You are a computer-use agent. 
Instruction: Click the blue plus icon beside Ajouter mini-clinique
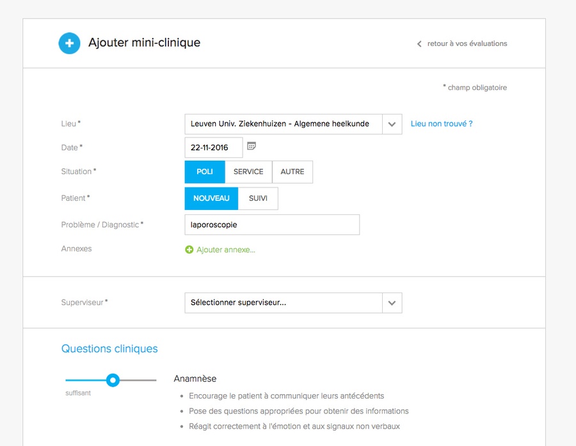(69, 44)
